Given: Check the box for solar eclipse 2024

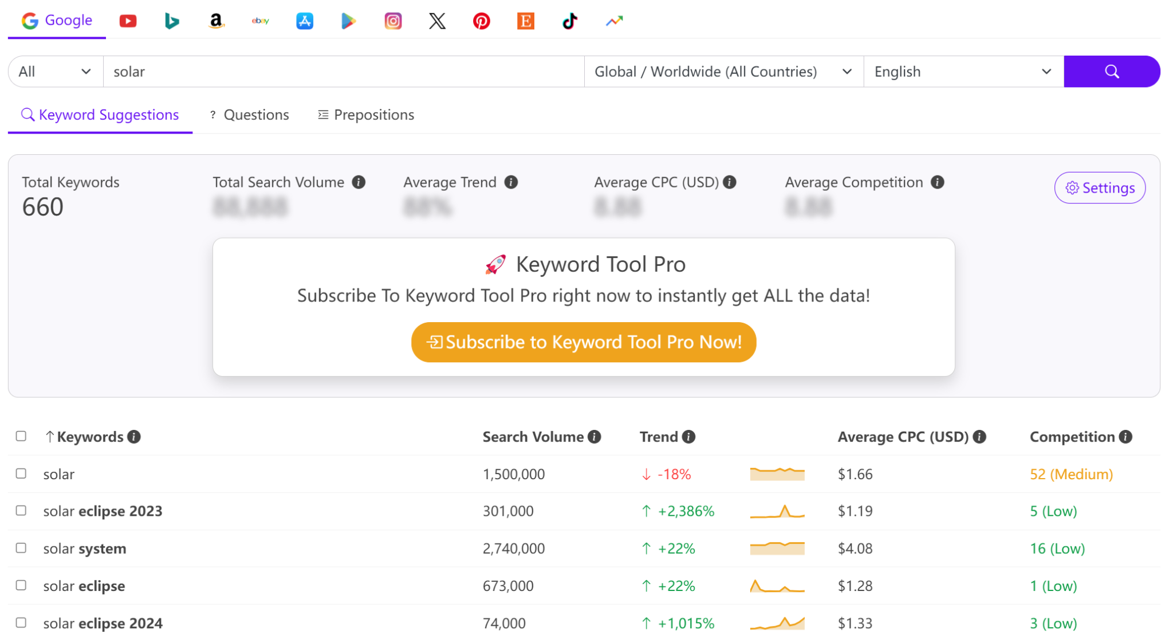Looking at the screenshot, I should tap(21, 623).
